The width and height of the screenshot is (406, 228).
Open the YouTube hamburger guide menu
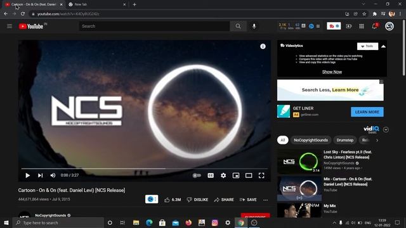10,26
